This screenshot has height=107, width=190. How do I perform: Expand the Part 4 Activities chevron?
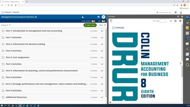pos(102,77)
